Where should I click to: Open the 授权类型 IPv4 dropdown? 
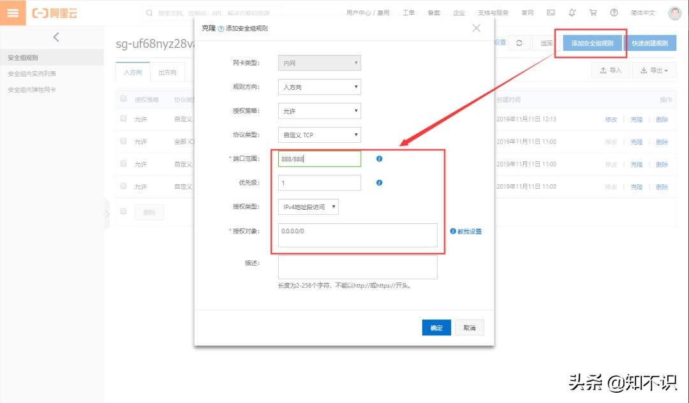[309, 207]
